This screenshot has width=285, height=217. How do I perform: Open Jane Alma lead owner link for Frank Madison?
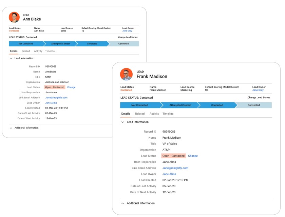point(169,174)
